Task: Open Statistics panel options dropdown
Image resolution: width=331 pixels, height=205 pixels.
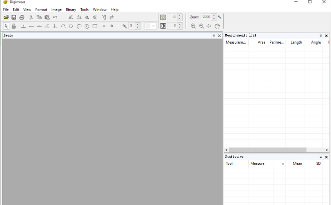Action: pyautogui.click(x=321, y=157)
